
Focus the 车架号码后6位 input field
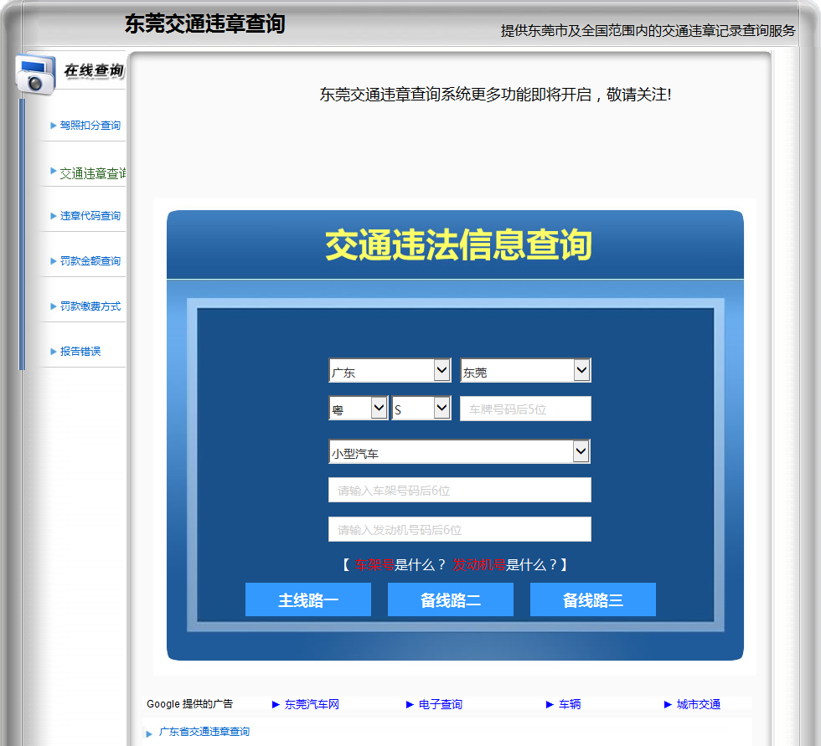(460, 490)
